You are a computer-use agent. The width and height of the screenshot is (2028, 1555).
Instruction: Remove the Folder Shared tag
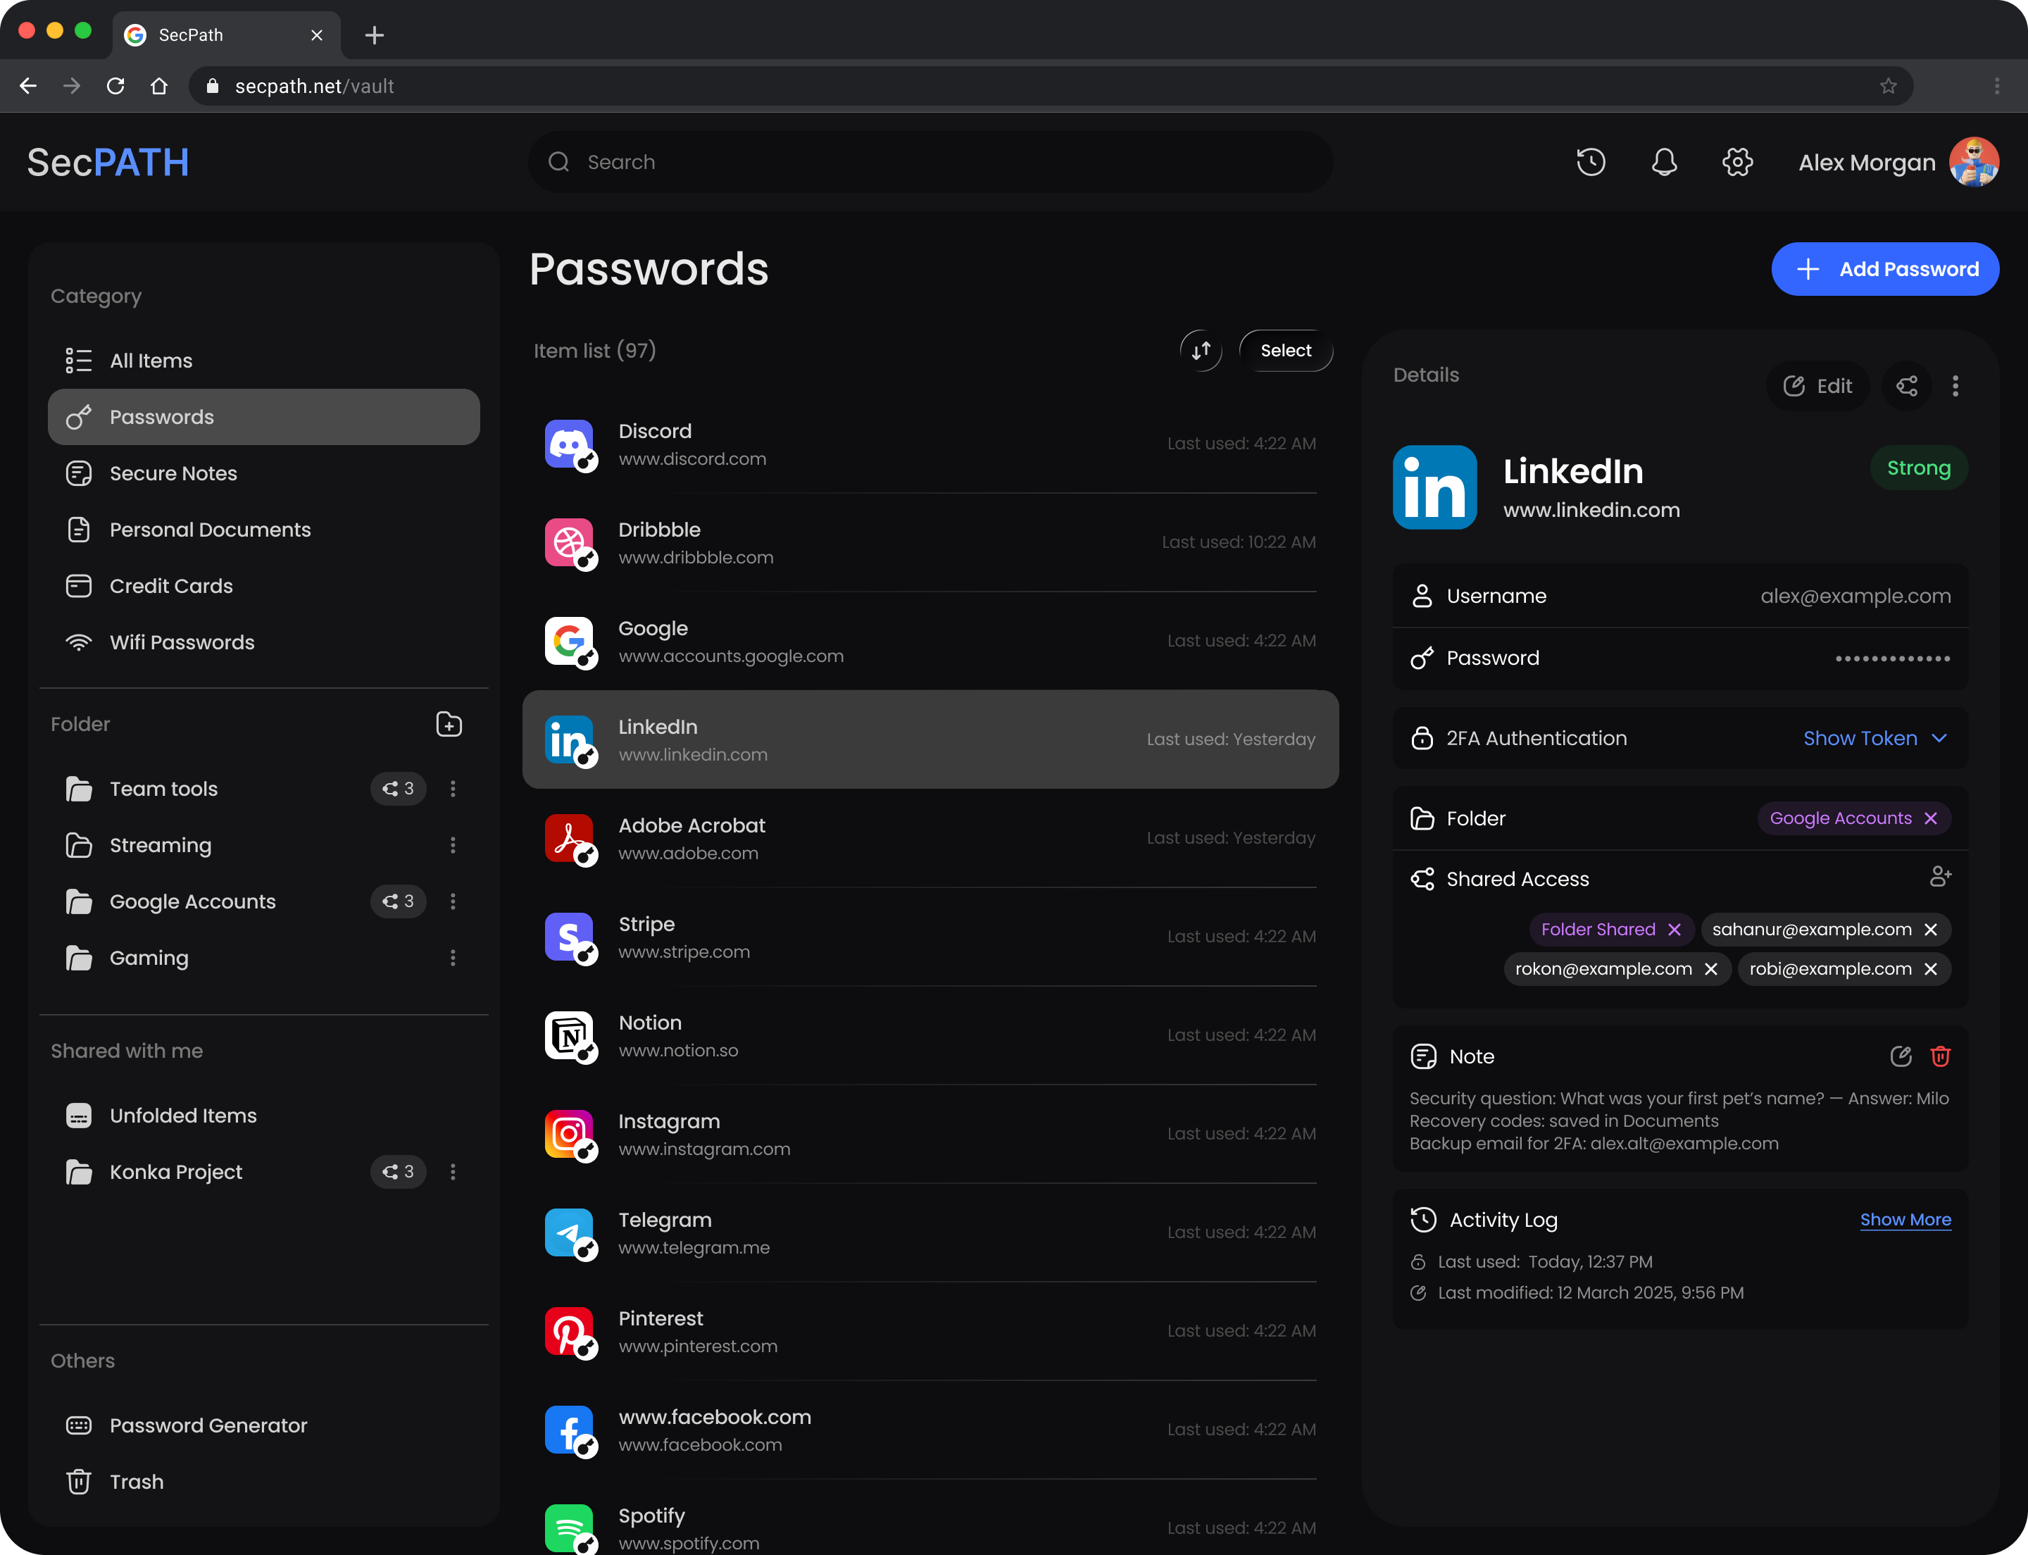(1675, 930)
